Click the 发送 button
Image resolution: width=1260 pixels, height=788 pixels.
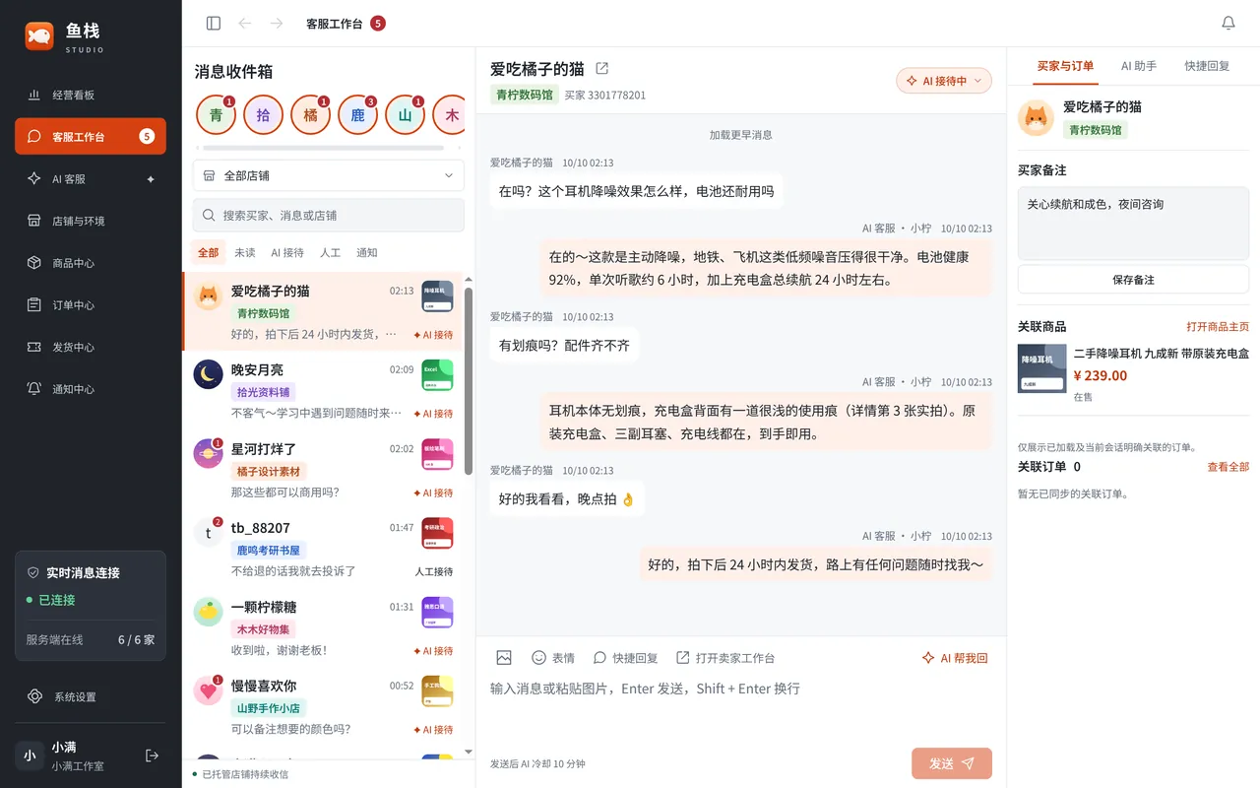coord(952,763)
